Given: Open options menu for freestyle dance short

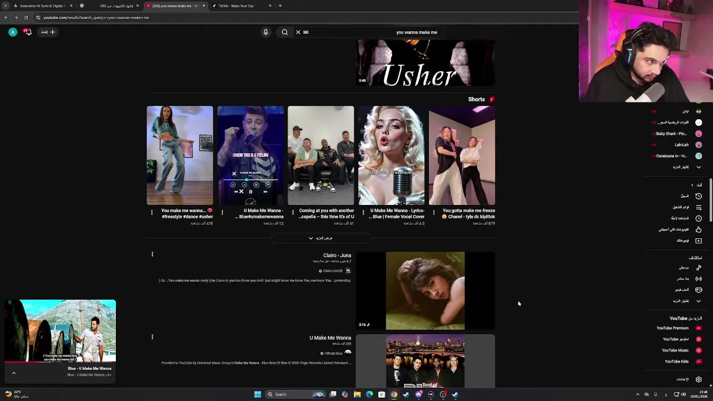Looking at the screenshot, I should (x=152, y=212).
